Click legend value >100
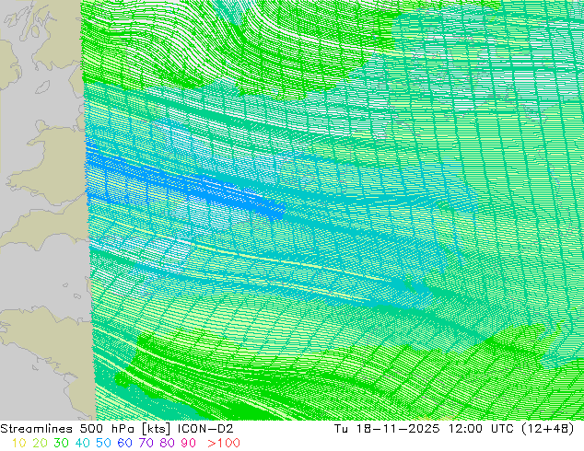Image resolution: width=584 pixels, height=451 pixels. click(224, 443)
